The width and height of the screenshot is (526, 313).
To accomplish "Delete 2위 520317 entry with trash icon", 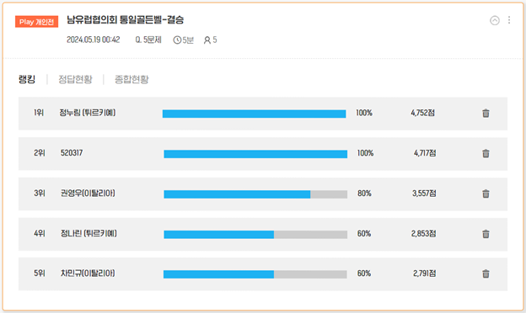I will pos(486,153).
